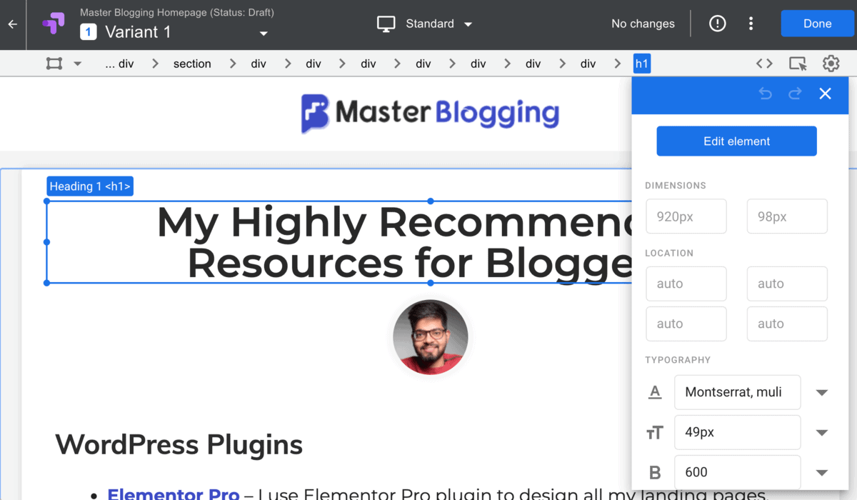
Task: Click the 'Master Blogging Homepage (Status: Draft)' title
Action: pyautogui.click(x=177, y=12)
